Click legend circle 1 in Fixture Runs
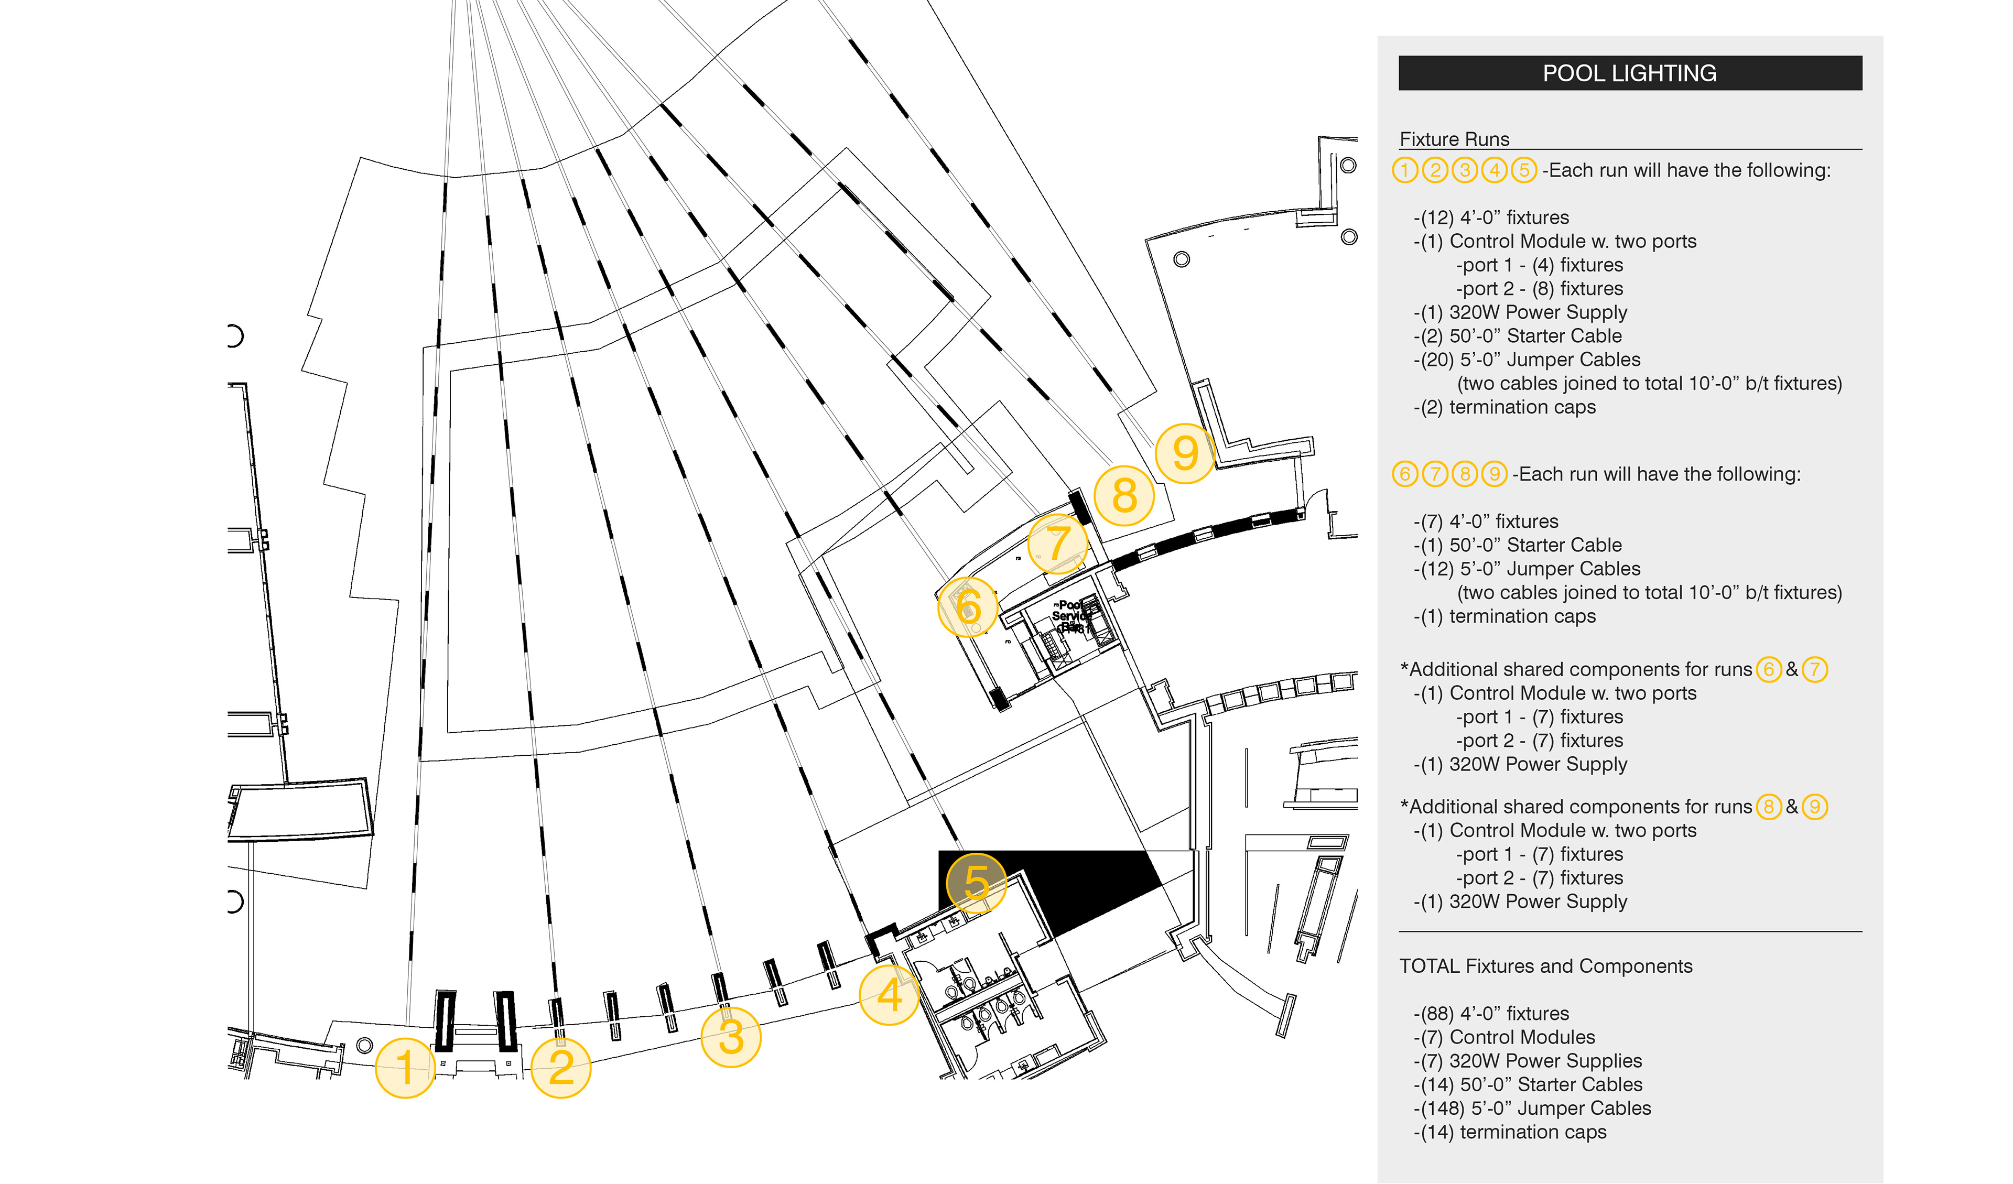 (1405, 170)
